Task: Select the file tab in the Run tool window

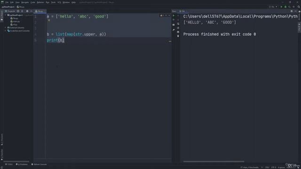Action: (182, 11)
